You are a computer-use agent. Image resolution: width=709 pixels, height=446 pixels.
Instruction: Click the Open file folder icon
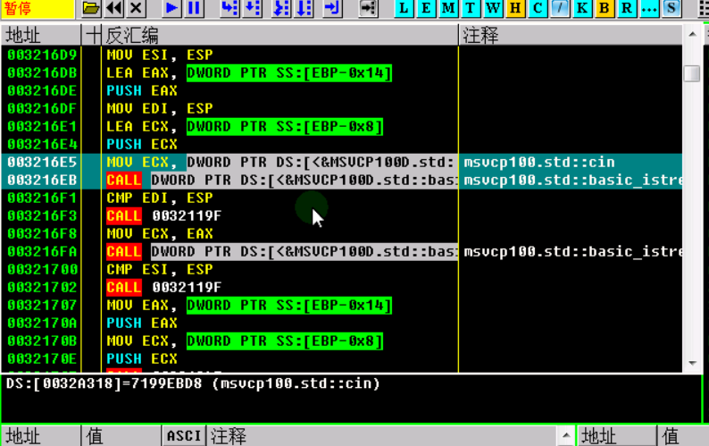tap(90, 9)
